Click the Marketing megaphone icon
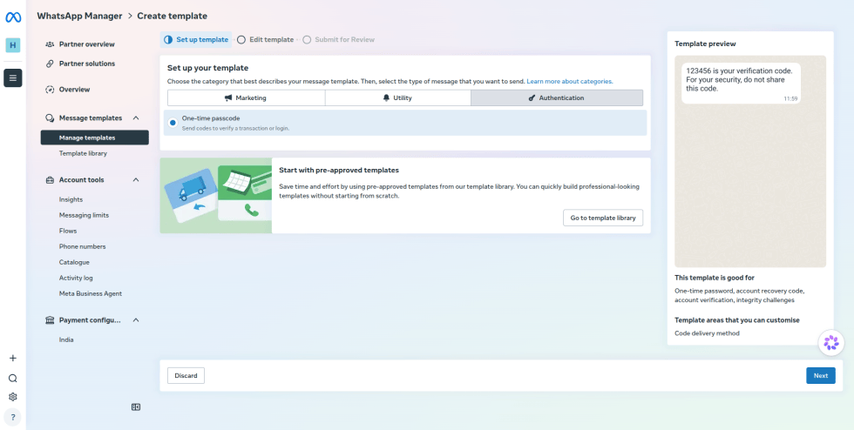 [x=228, y=98]
